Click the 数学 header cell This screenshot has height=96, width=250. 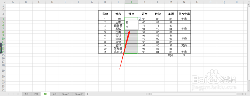pyautogui.click(x=158, y=14)
